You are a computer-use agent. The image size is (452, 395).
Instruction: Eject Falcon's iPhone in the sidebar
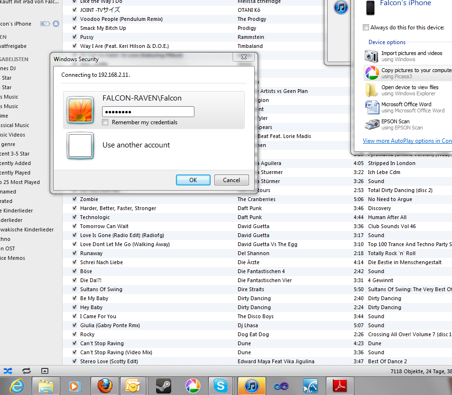click(56, 24)
